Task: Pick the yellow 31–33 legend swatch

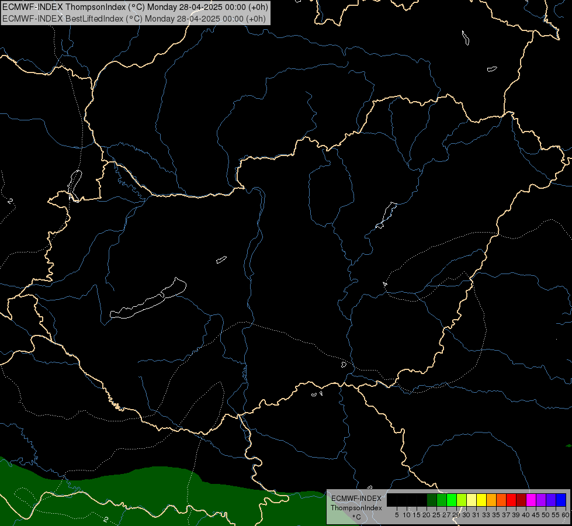Action: click(481, 500)
